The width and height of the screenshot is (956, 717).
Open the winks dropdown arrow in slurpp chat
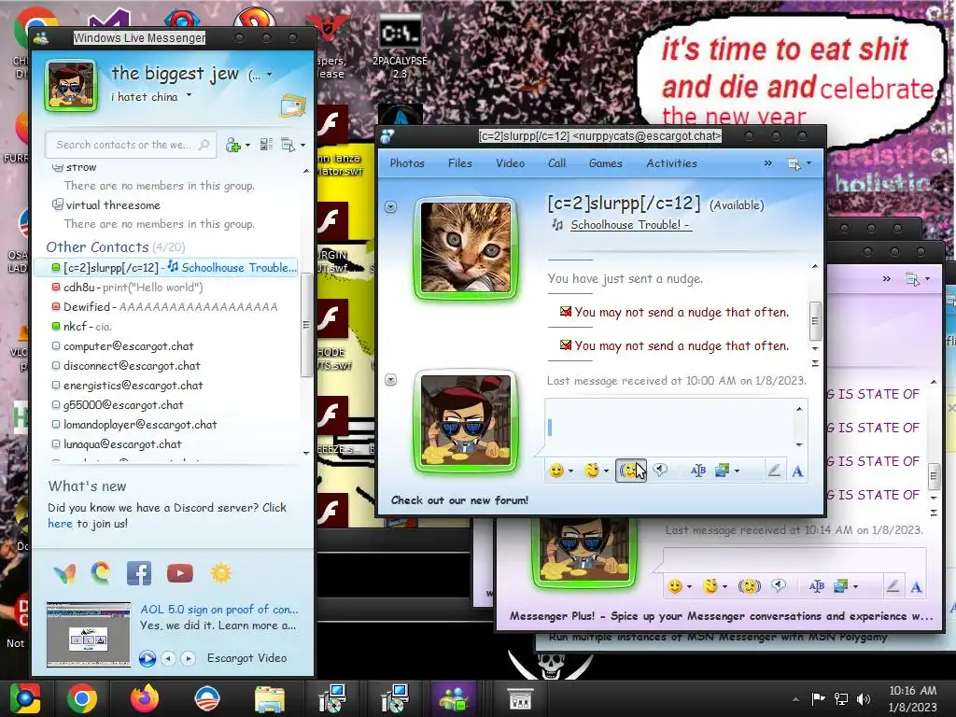[x=606, y=471]
